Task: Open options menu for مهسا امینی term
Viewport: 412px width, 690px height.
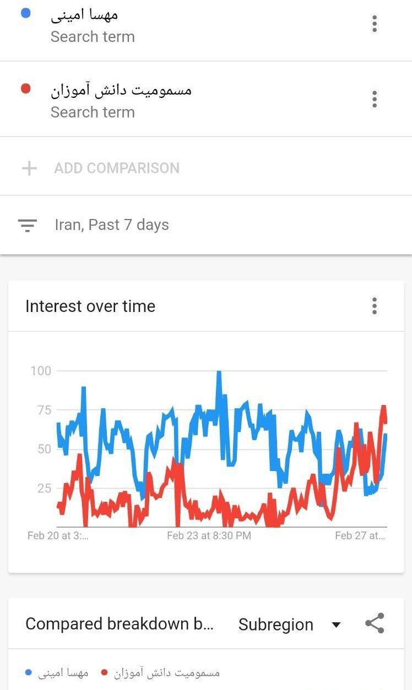Action: pos(375,24)
